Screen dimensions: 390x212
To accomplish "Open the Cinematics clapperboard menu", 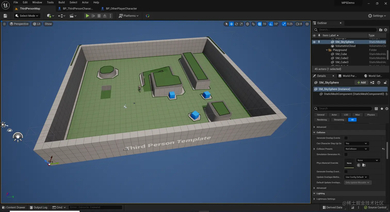I will (73, 16).
